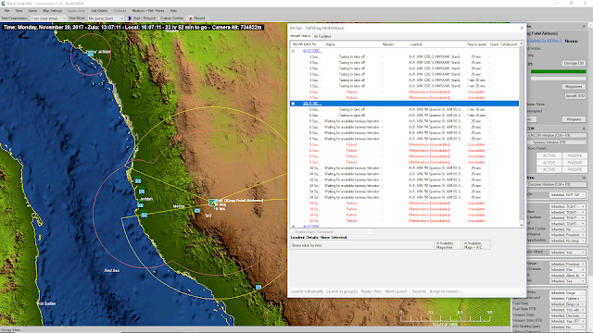This screenshot has height=333, width=593.
Task: Toggle the first radar ACTIVE emission button
Action: click(x=549, y=155)
